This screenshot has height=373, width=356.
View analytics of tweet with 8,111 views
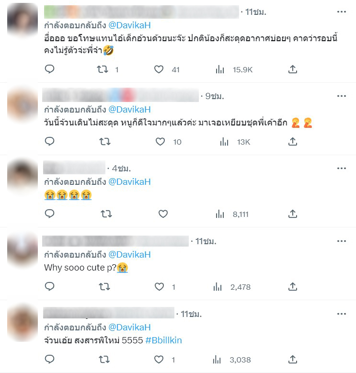point(220,214)
